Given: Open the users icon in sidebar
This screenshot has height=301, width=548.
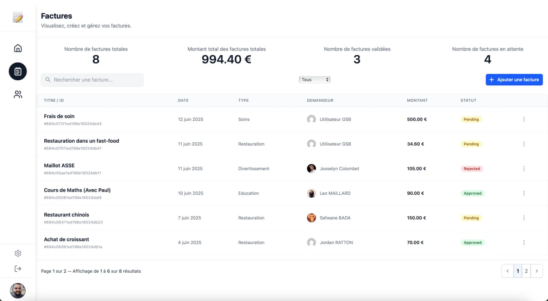Looking at the screenshot, I should [x=18, y=95].
